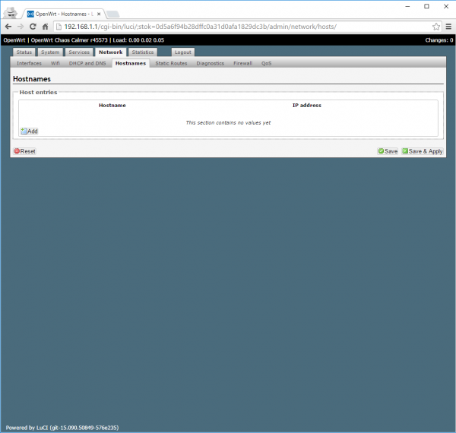Select the DHCP and DNS subtab

(87, 63)
